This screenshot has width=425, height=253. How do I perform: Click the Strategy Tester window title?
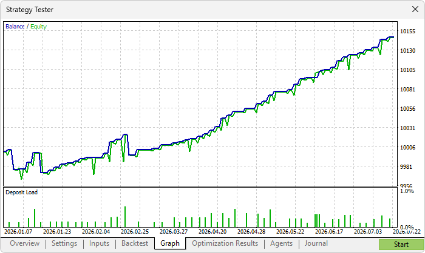pyautogui.click(x=30, y=10)
